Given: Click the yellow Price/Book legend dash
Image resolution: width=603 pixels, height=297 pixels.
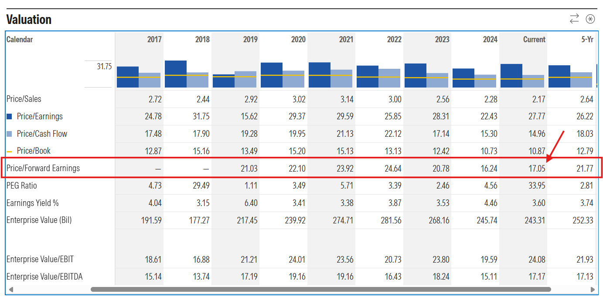Looking at the screenshot, I should coord(9,151).
